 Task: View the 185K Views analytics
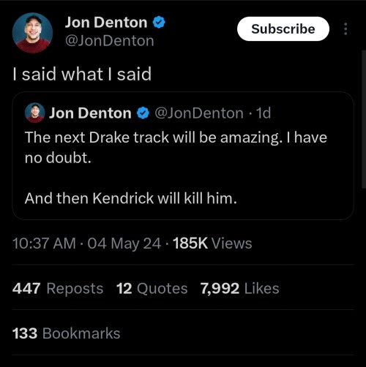212,243
